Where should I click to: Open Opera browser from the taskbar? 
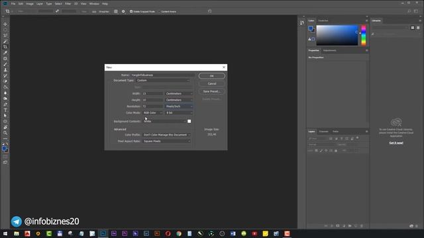pos(168,233)
